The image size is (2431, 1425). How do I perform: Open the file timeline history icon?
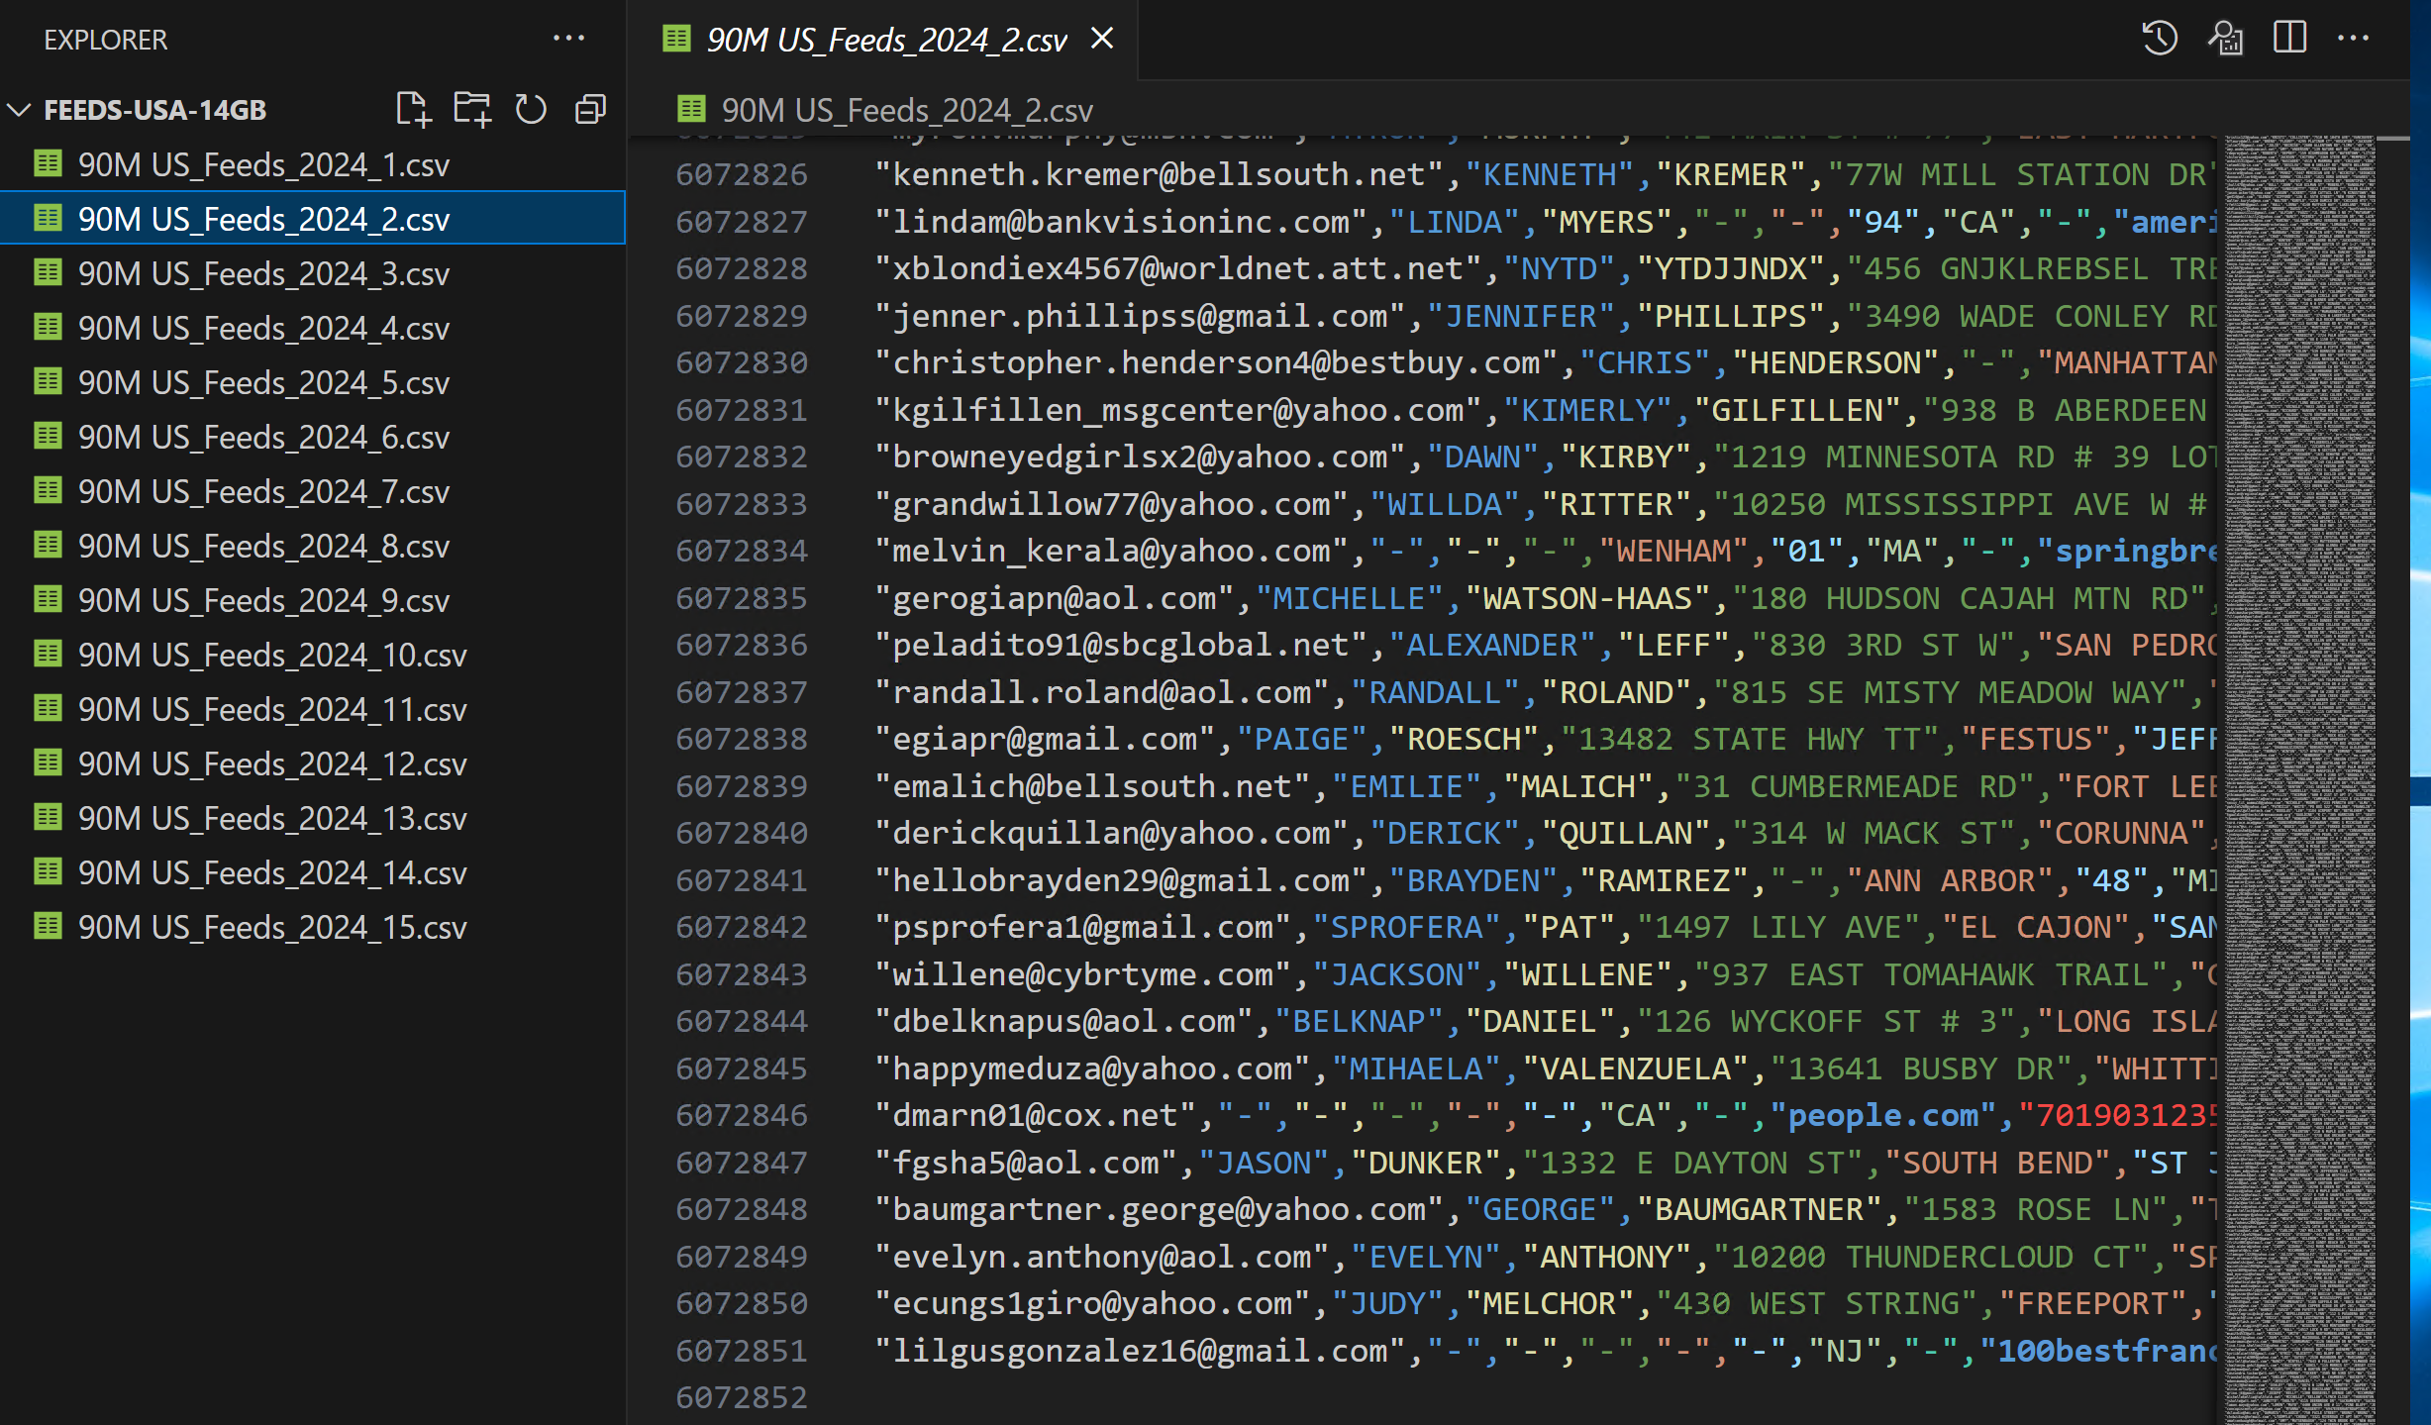2160,39
